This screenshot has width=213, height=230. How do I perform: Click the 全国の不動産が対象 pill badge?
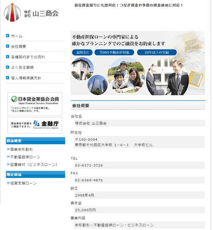pos(114,52)
